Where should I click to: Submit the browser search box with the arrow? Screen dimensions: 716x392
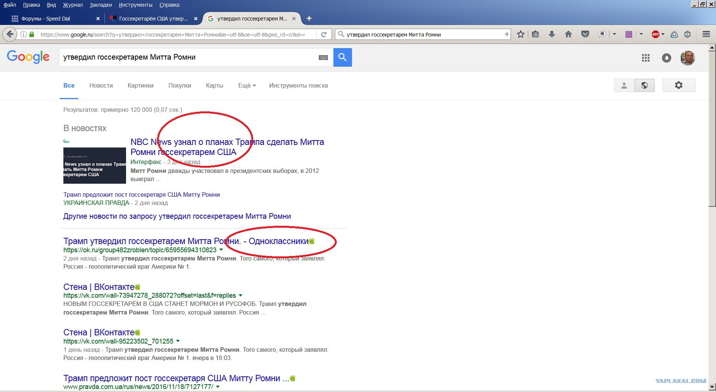(506, 34)
